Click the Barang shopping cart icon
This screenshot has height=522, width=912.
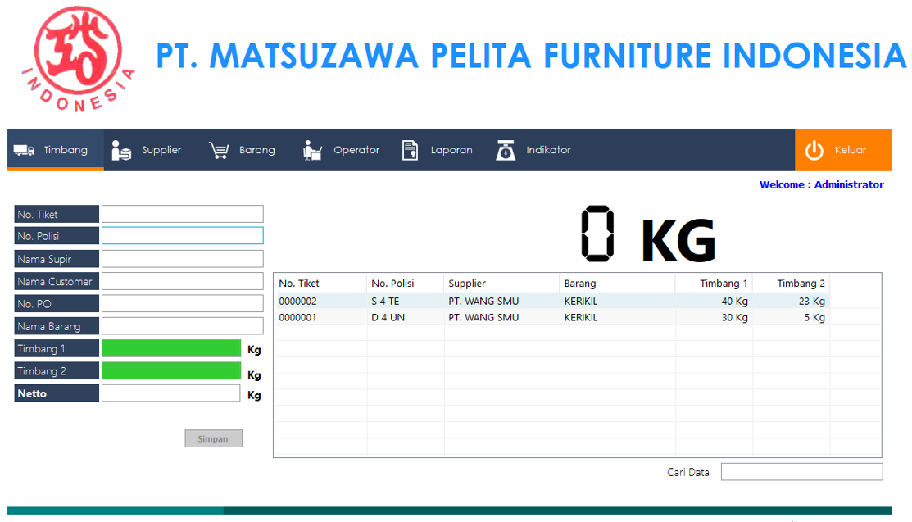pos(219,150)
